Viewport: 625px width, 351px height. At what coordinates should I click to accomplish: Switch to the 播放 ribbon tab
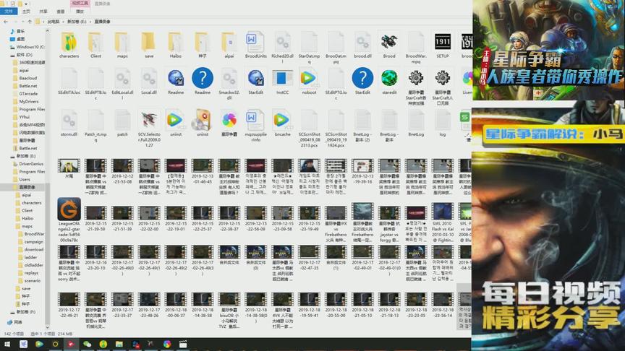click(80, 12)
